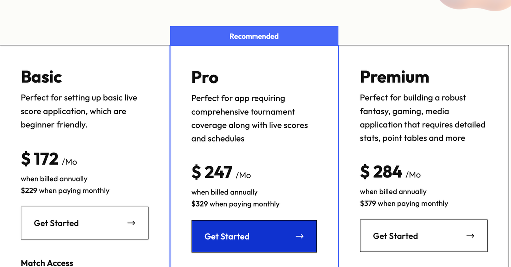Click the blue Get Started text for Pro

(227, 237)
